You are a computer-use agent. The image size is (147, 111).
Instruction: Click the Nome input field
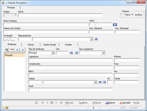tap(60, 15)
